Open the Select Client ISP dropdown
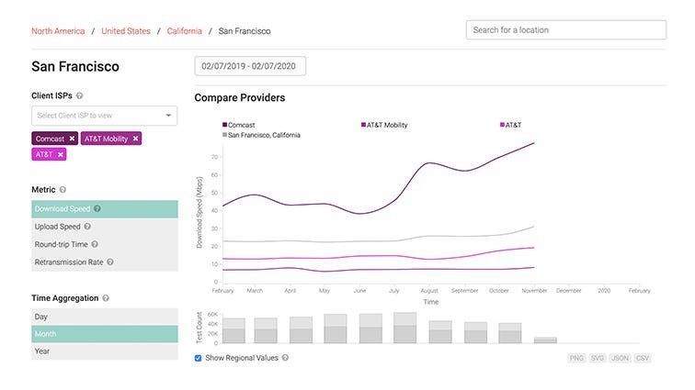 [x=104, y=116]
